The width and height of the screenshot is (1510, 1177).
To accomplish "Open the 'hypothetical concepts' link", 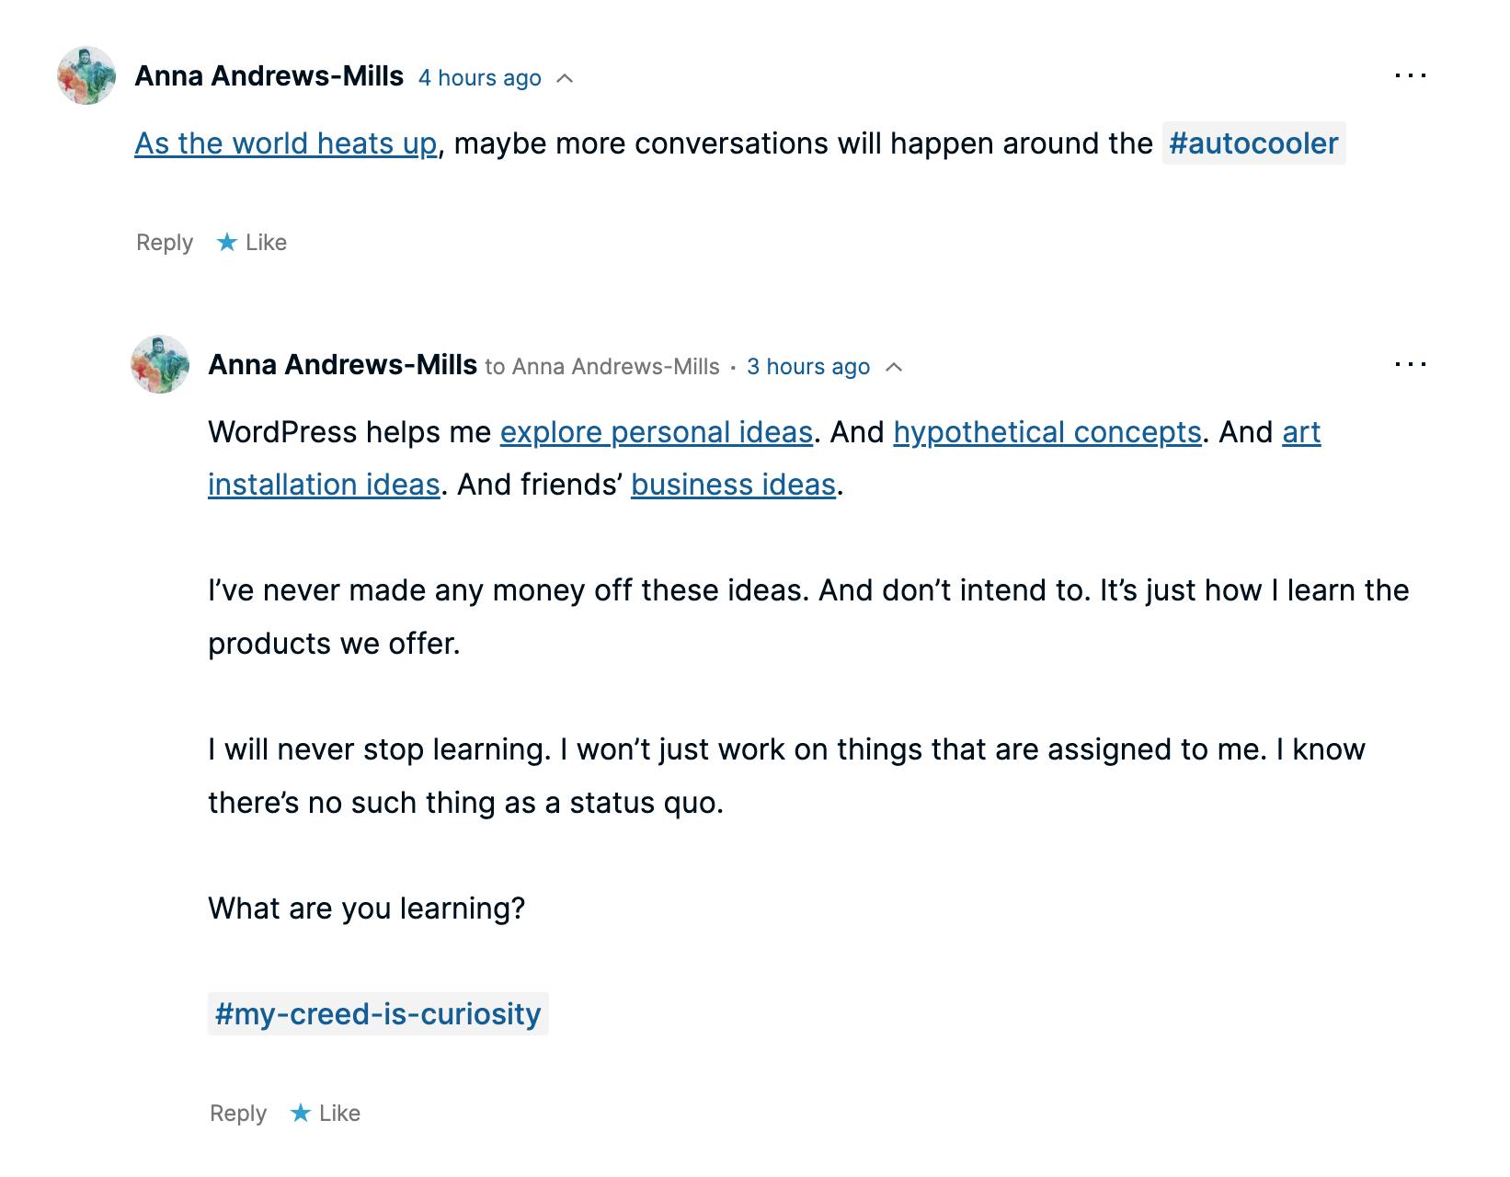I will pos(1047,432).
